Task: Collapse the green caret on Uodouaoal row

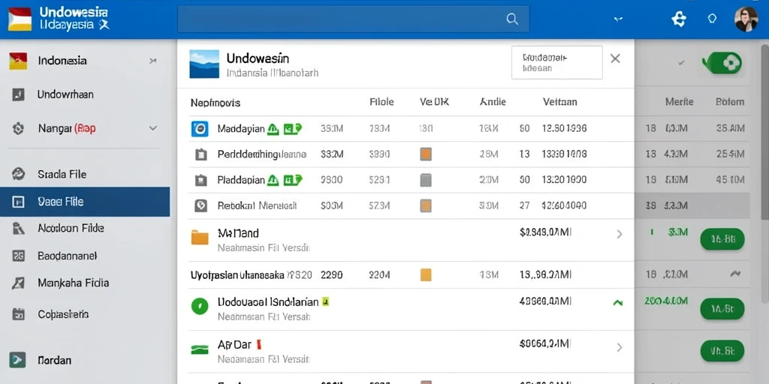Action: click(618, 303)
